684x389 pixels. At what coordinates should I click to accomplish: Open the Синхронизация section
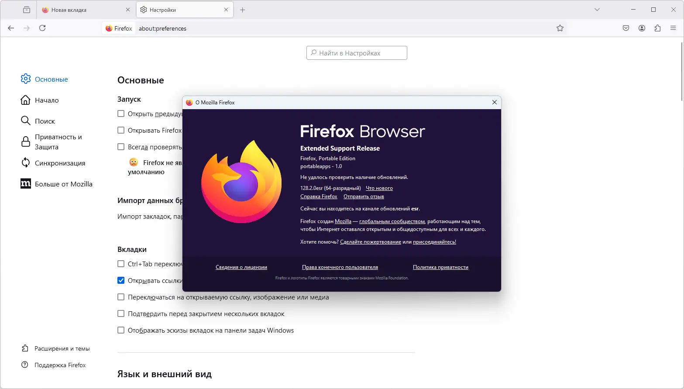coord(59,163)
